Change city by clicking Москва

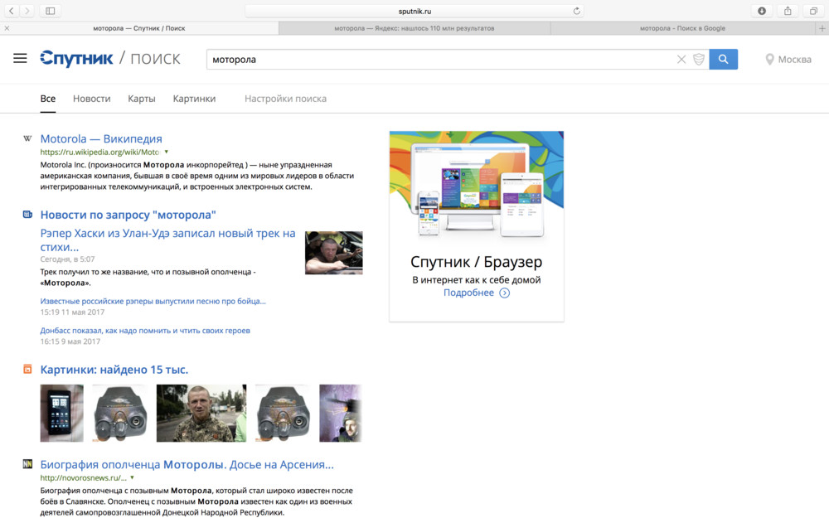point(795,60)
